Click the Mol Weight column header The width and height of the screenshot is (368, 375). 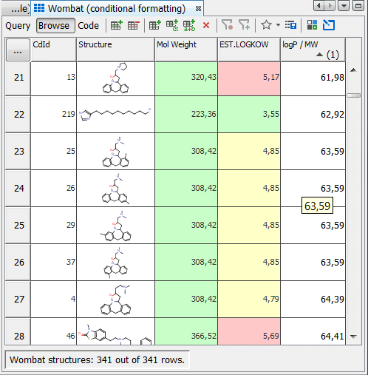pyautogui.click(x=186, y=50)
